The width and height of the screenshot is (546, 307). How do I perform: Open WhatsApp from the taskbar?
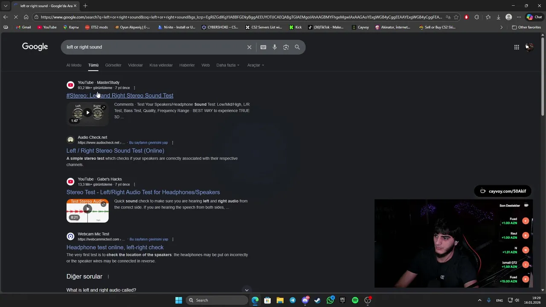click(x=330, y=300)
